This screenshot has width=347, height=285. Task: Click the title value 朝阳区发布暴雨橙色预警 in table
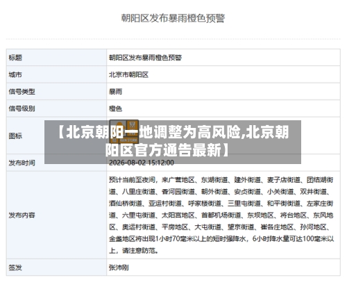pyautogui.click(x=145, y=58)
